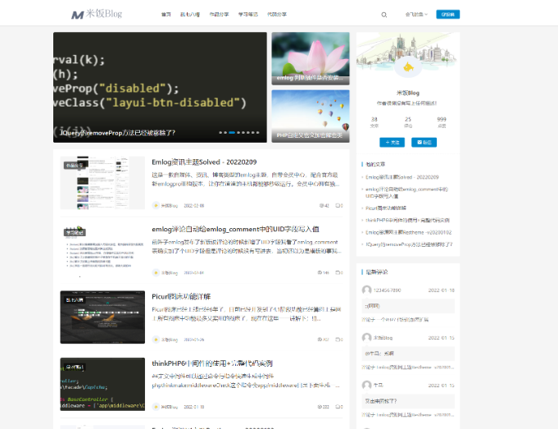This screenshot has width=558, height=429.
Task: Click author avatar under Emlog资讯主题Solved article
Action: click(x=156, y=205)
